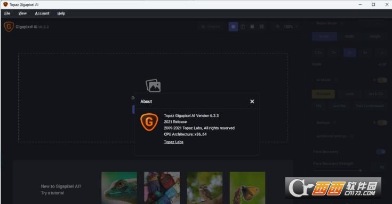Maximize the Topaz Gigapixel AI window
Viewport: 392px width, 204px height.
(x=373, y=4)
